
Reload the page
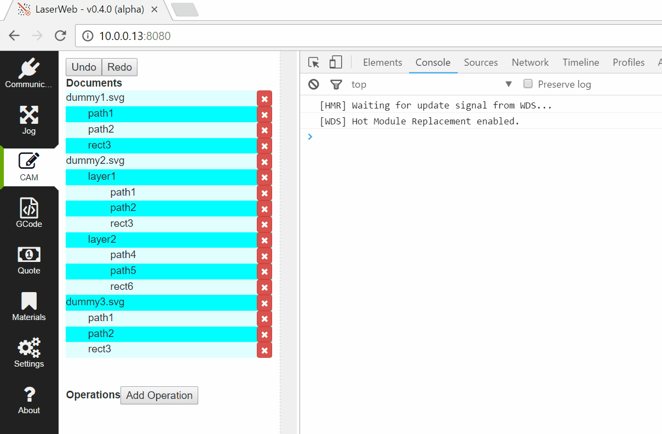[60, 36]
